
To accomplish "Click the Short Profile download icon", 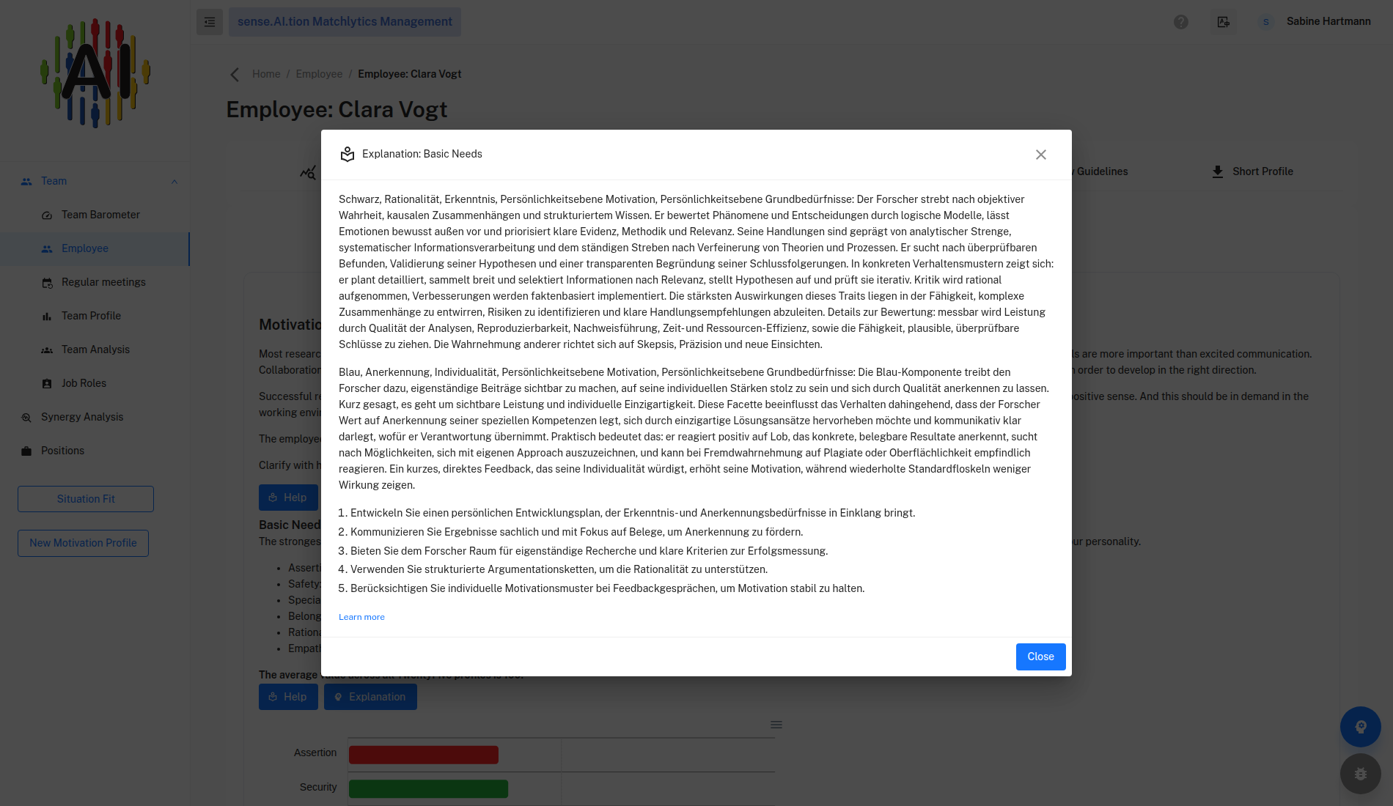I will coord(1218,171).
